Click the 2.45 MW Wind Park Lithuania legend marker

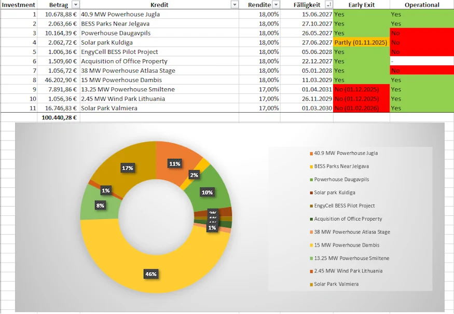(311, 271)
